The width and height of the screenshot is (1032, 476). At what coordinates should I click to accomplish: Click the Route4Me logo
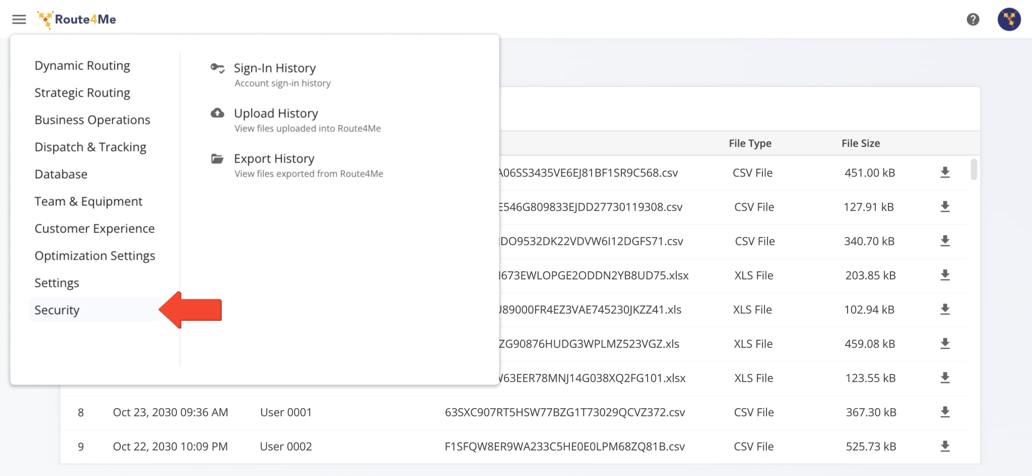tap(77, 19)
